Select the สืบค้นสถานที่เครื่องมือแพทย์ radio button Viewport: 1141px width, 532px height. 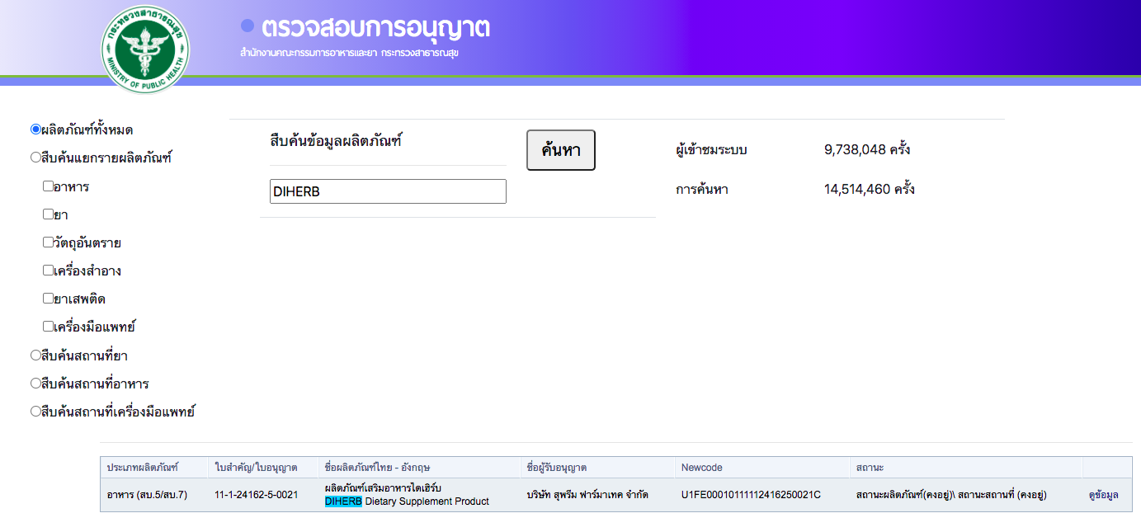[35, 412]
